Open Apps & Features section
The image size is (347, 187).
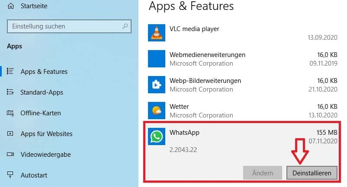[44, 72]
